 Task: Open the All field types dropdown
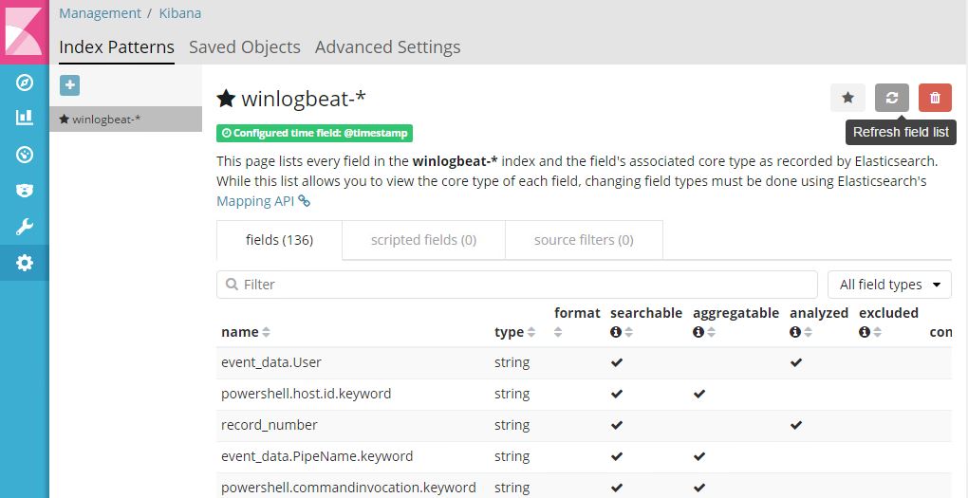[x=889, y=285]
